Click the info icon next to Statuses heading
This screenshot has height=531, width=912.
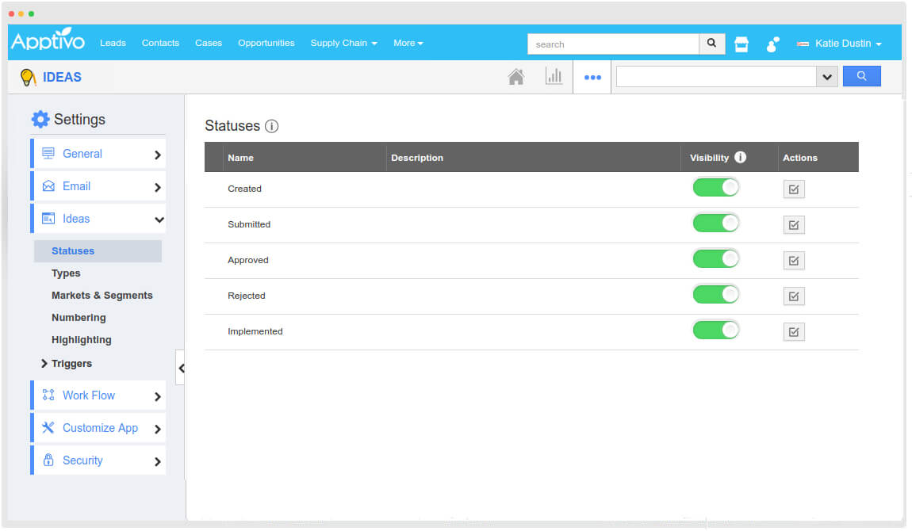[x=272, y=126]
